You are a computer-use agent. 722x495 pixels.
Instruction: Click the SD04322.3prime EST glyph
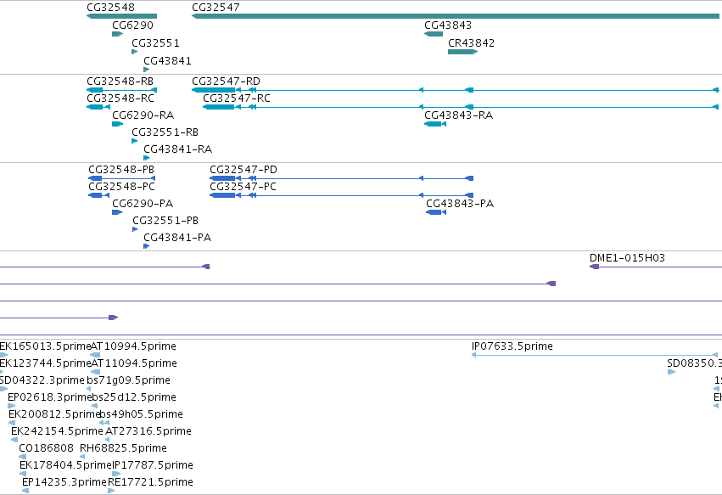coord(3,389)
